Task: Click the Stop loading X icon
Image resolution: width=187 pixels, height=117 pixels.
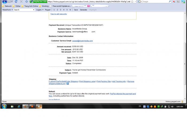Action: point(21,2)
